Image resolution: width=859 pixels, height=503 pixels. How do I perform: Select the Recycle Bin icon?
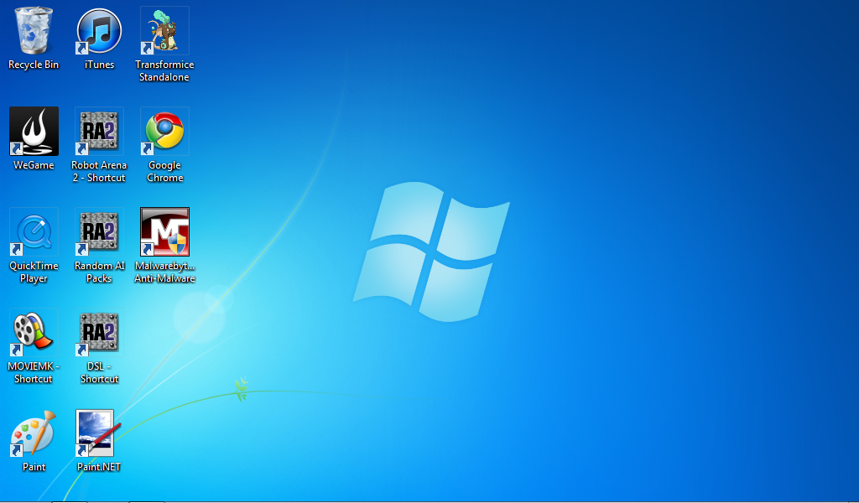click(34, 31)
